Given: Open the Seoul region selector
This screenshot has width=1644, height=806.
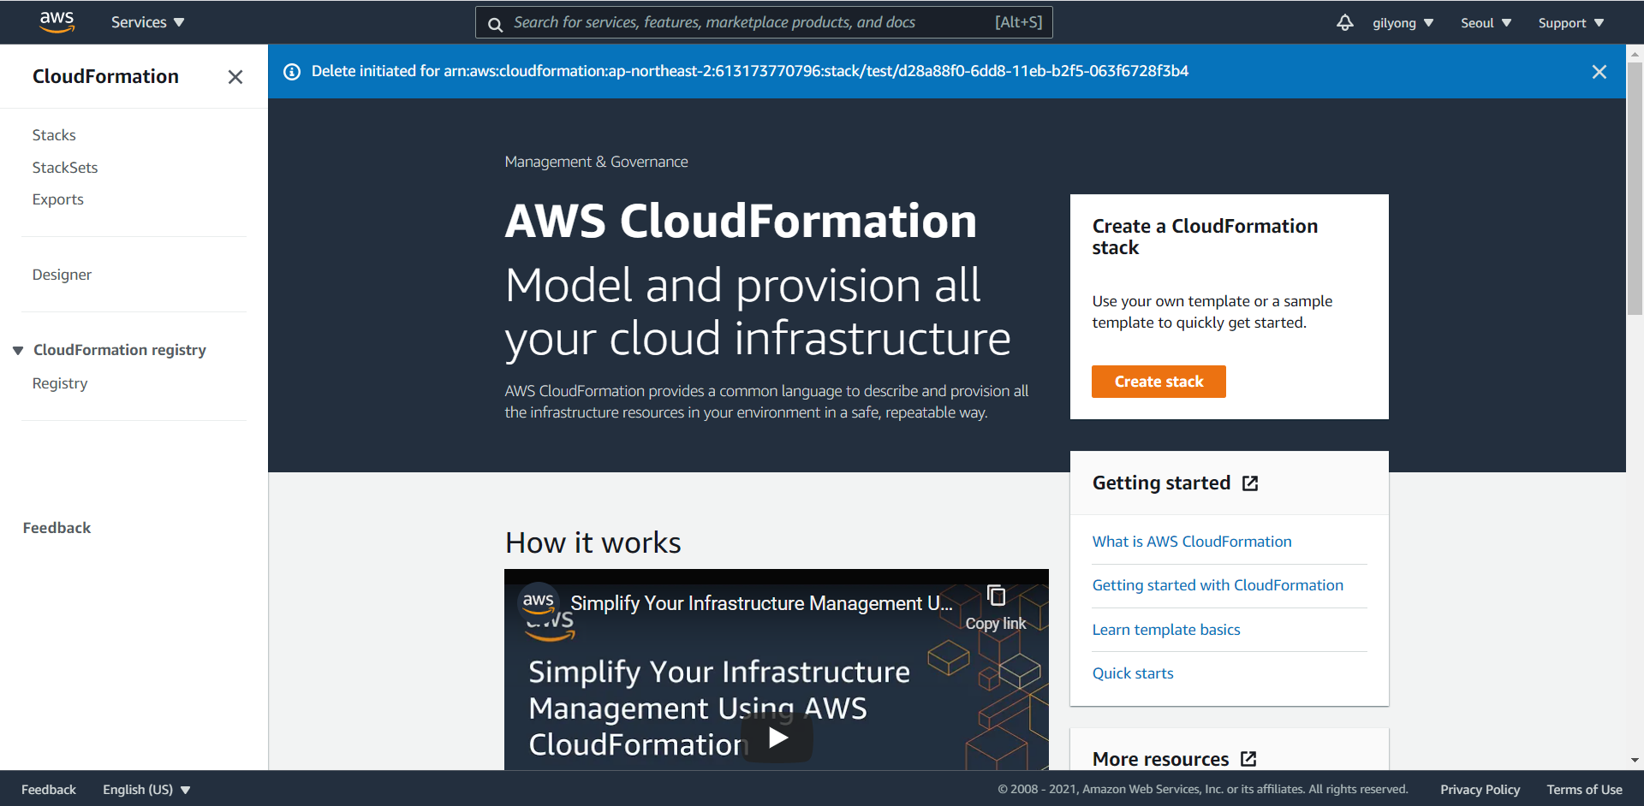Looking at the screenshot, I should [1486, 23].
